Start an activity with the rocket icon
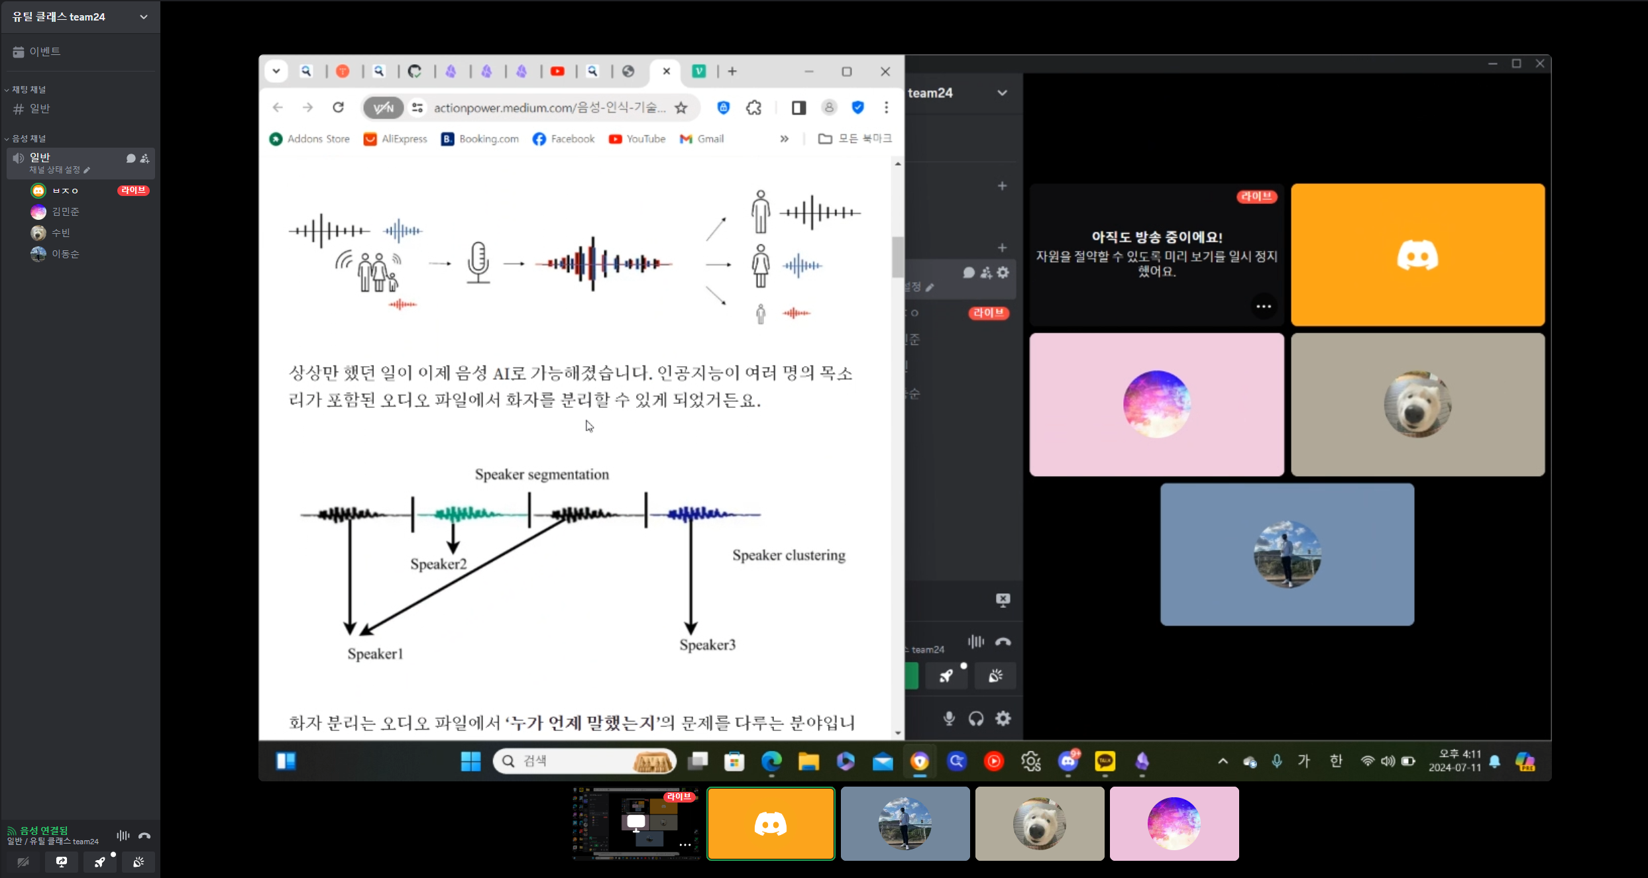This screenshot has width=1648, height=878. point(100,861)
